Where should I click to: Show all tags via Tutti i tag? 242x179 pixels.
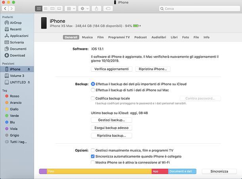(16, 142)
